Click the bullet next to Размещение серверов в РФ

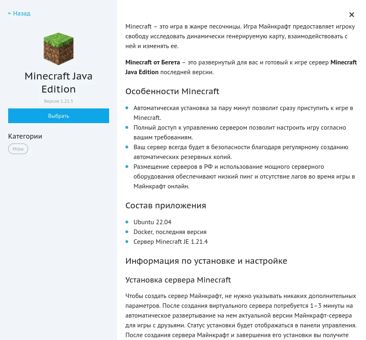pyautogui.click(x=127, y=167)
